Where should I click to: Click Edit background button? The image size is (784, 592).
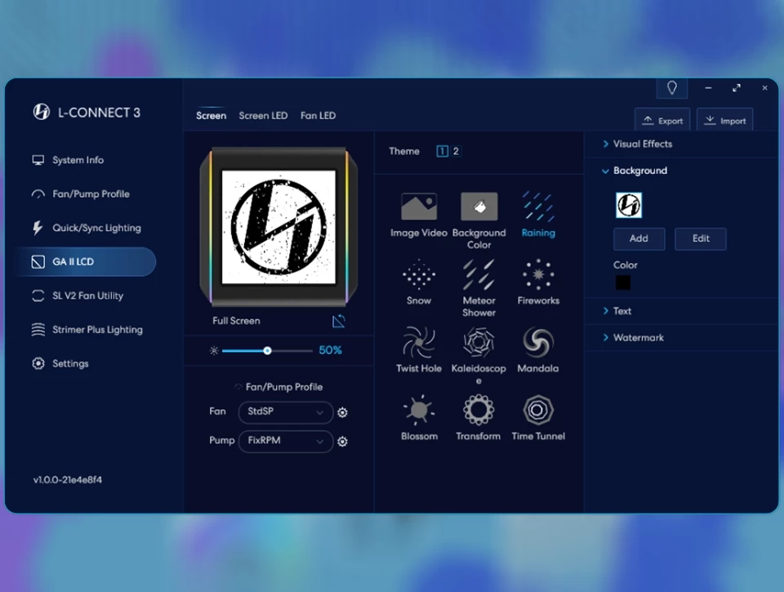tap(701, 238)
